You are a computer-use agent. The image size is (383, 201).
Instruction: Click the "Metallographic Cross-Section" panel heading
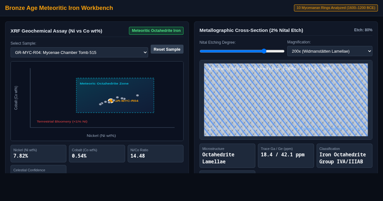click(251, 30)
